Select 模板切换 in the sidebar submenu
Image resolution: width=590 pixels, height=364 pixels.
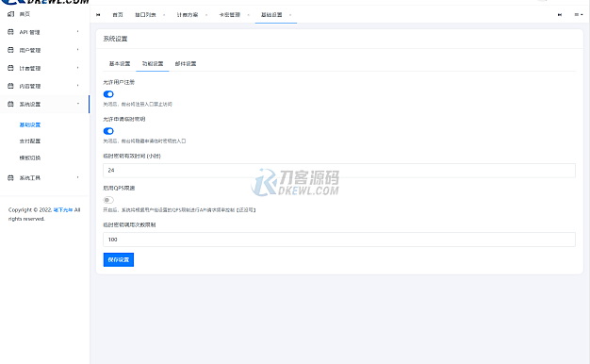tap(30, 157)
